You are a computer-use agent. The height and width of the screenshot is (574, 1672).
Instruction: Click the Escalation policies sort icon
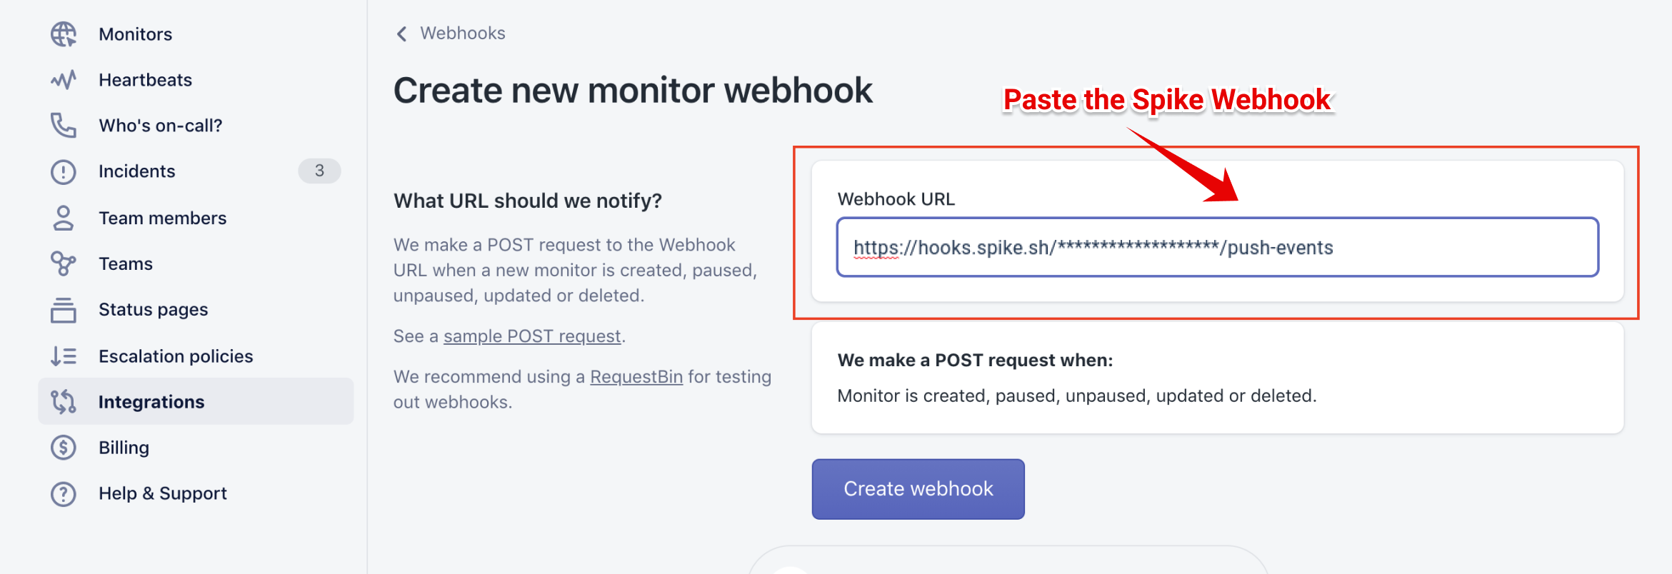(x=64, y=356)
